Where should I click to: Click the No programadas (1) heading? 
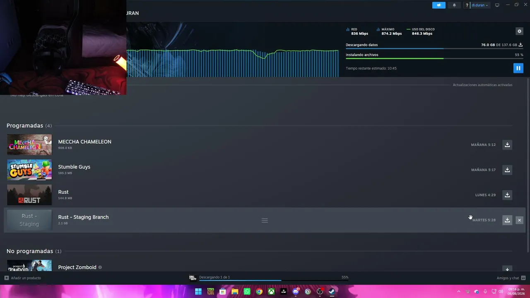(34, 251)
